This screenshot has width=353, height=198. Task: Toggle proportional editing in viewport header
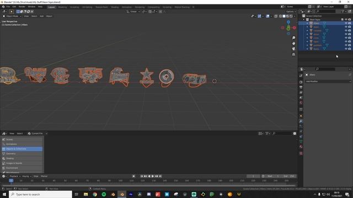[161, 12]
